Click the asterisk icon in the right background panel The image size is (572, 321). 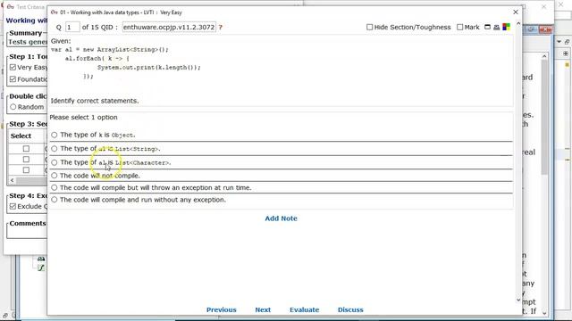(566, 53)
